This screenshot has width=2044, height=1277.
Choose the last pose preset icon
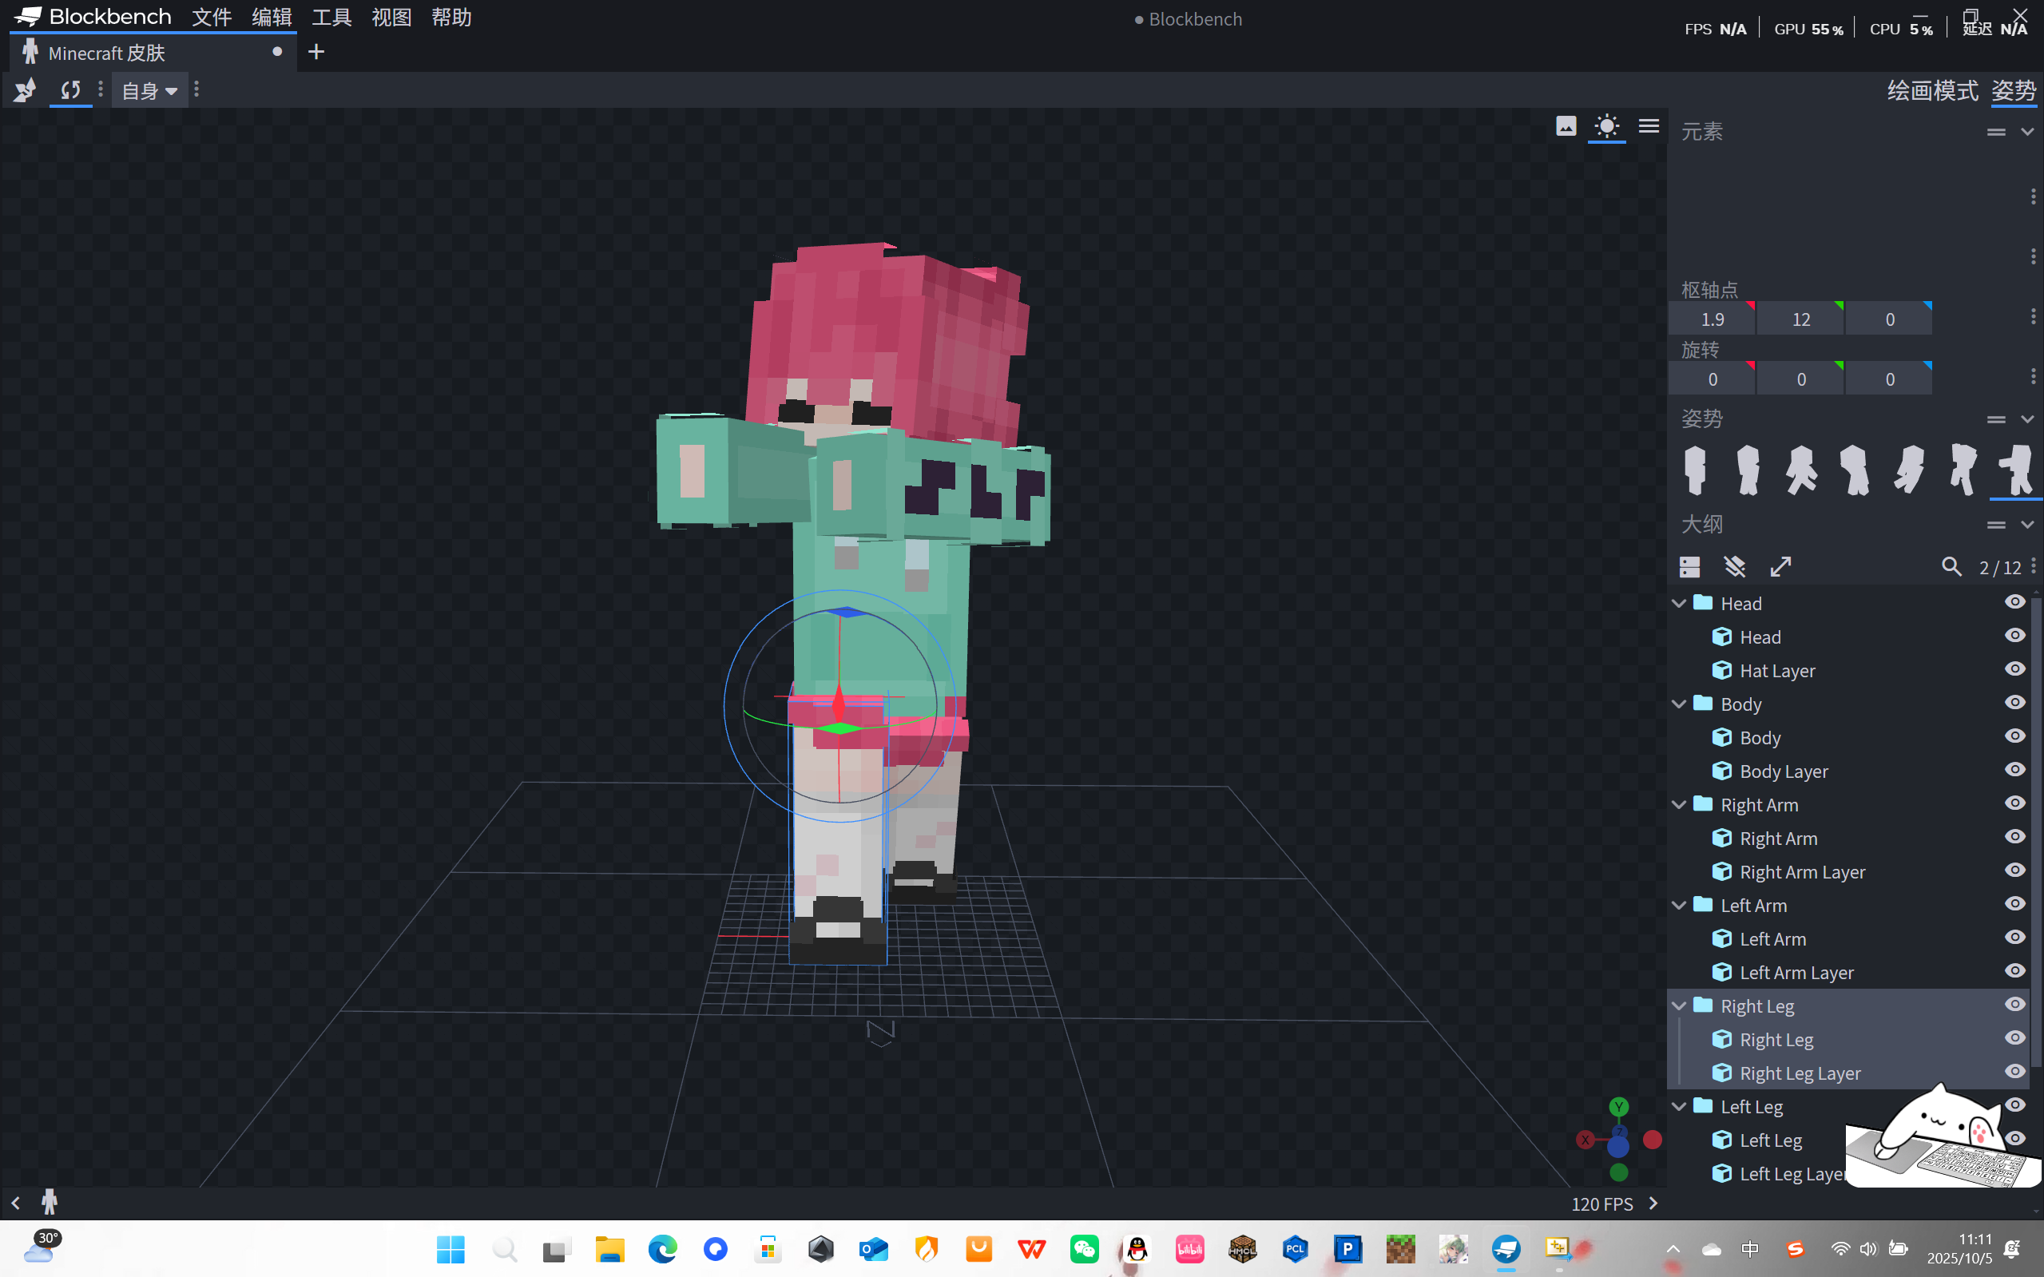click(2018, 470)
